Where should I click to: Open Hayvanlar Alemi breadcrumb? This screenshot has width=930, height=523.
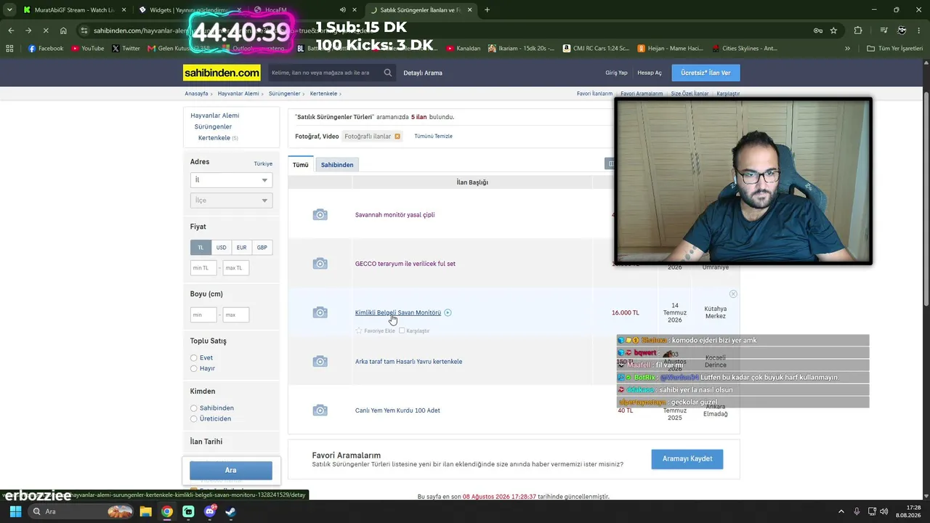(x=238, y=94)
